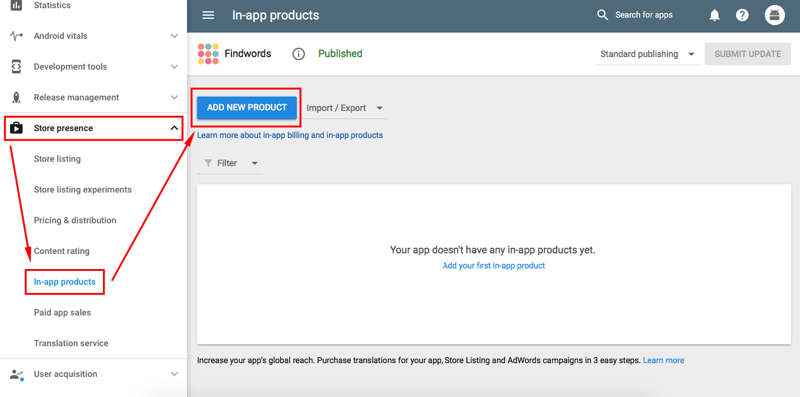The width and height of the screenshot is (800, 397).
Task: Expand the Android vitals section chevron
Action: [174, 36]
